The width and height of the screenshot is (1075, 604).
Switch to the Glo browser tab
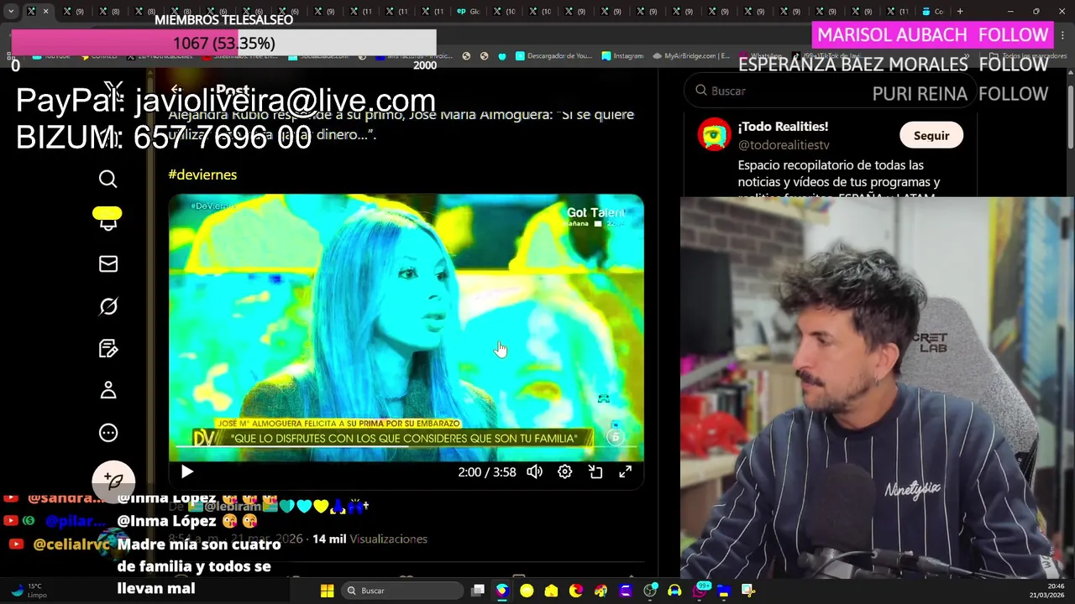click(469, 11)
